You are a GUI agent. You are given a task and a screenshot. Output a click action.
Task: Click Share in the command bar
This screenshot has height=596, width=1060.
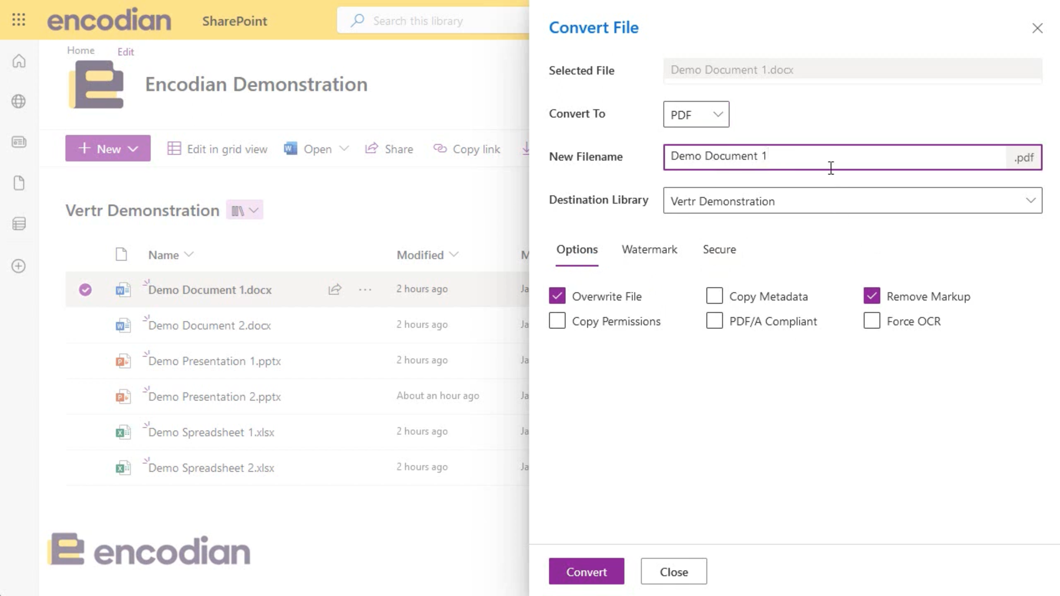coord(389,149)
